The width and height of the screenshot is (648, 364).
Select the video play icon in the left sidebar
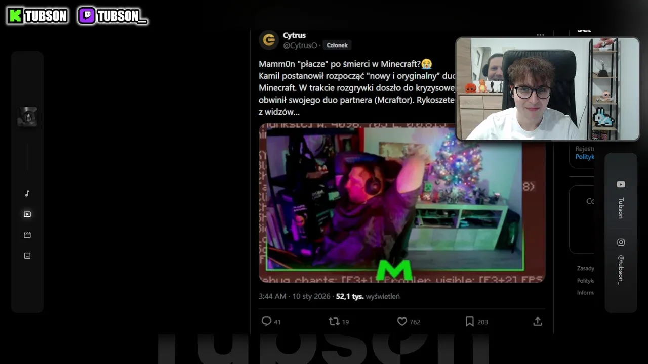(x=27, y=214)
